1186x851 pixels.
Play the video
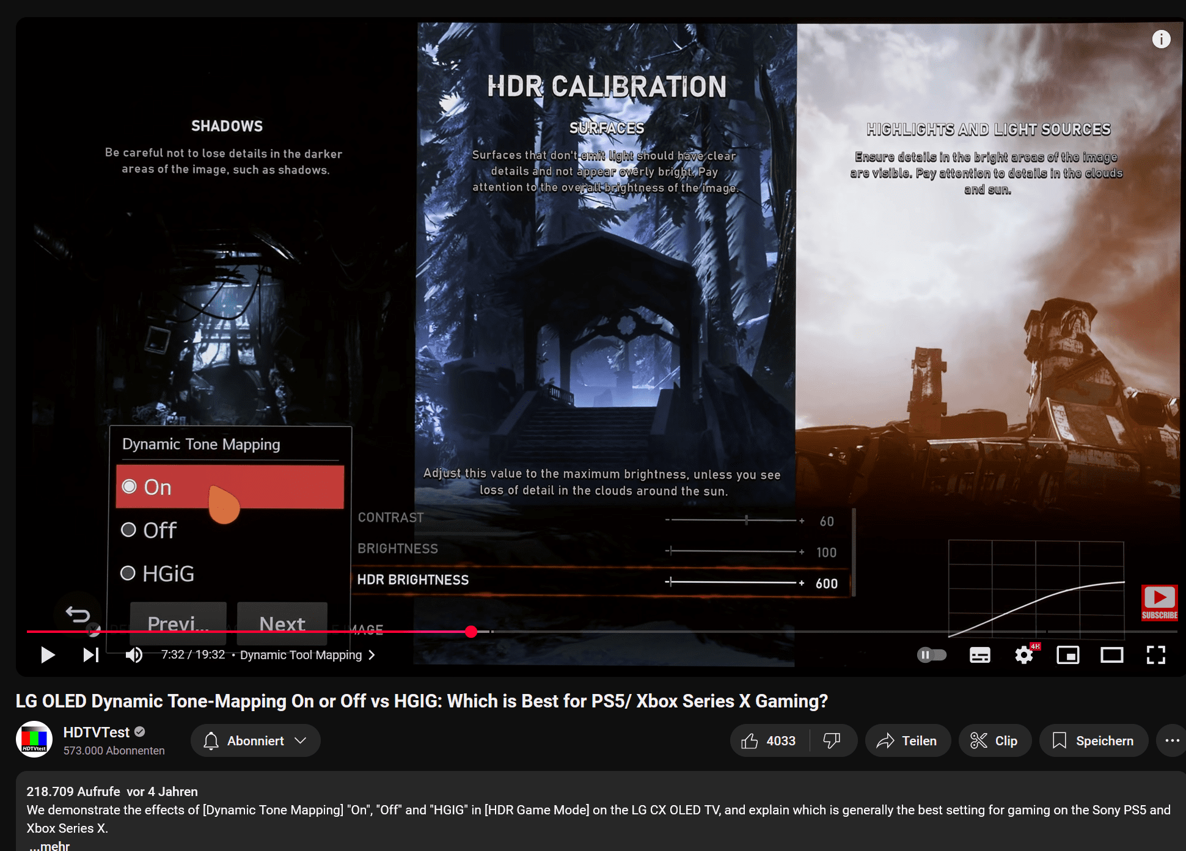pos(48,655)
